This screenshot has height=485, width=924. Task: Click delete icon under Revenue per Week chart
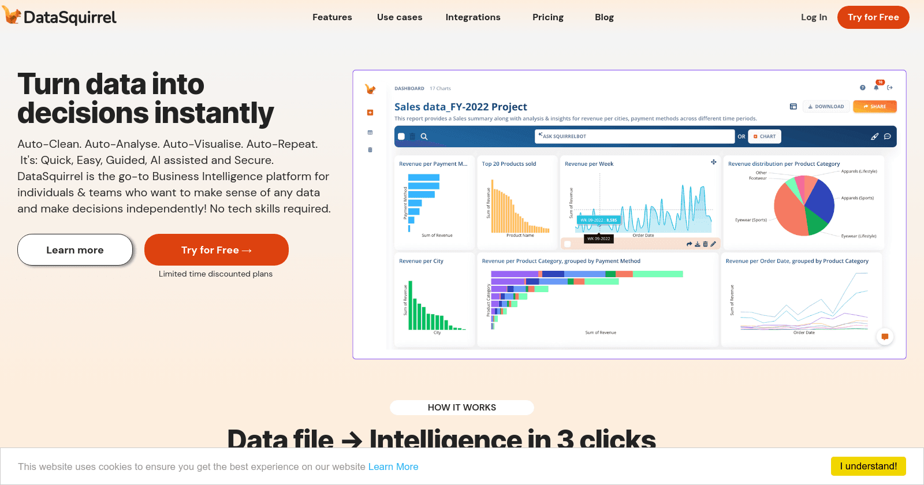[705, 244]
